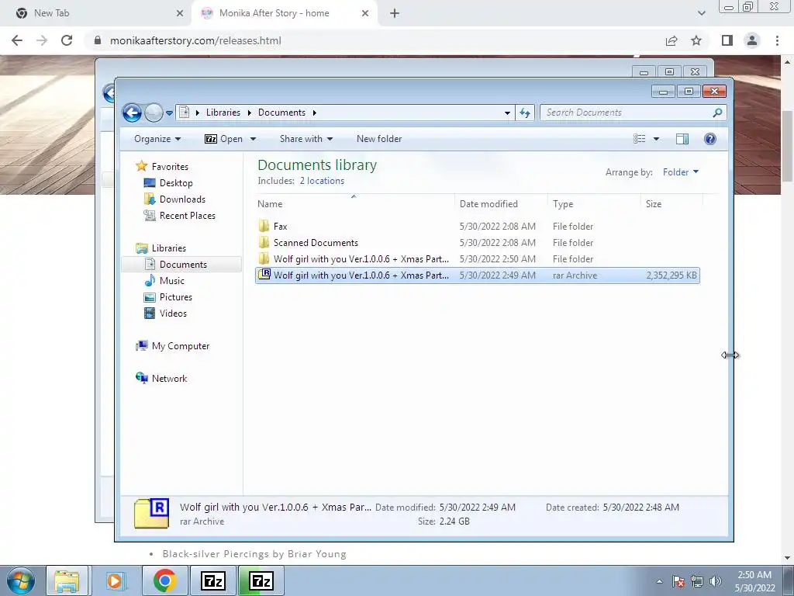Bookmark this page with star icon
The image size is (794, 596).
coord(697,40)
